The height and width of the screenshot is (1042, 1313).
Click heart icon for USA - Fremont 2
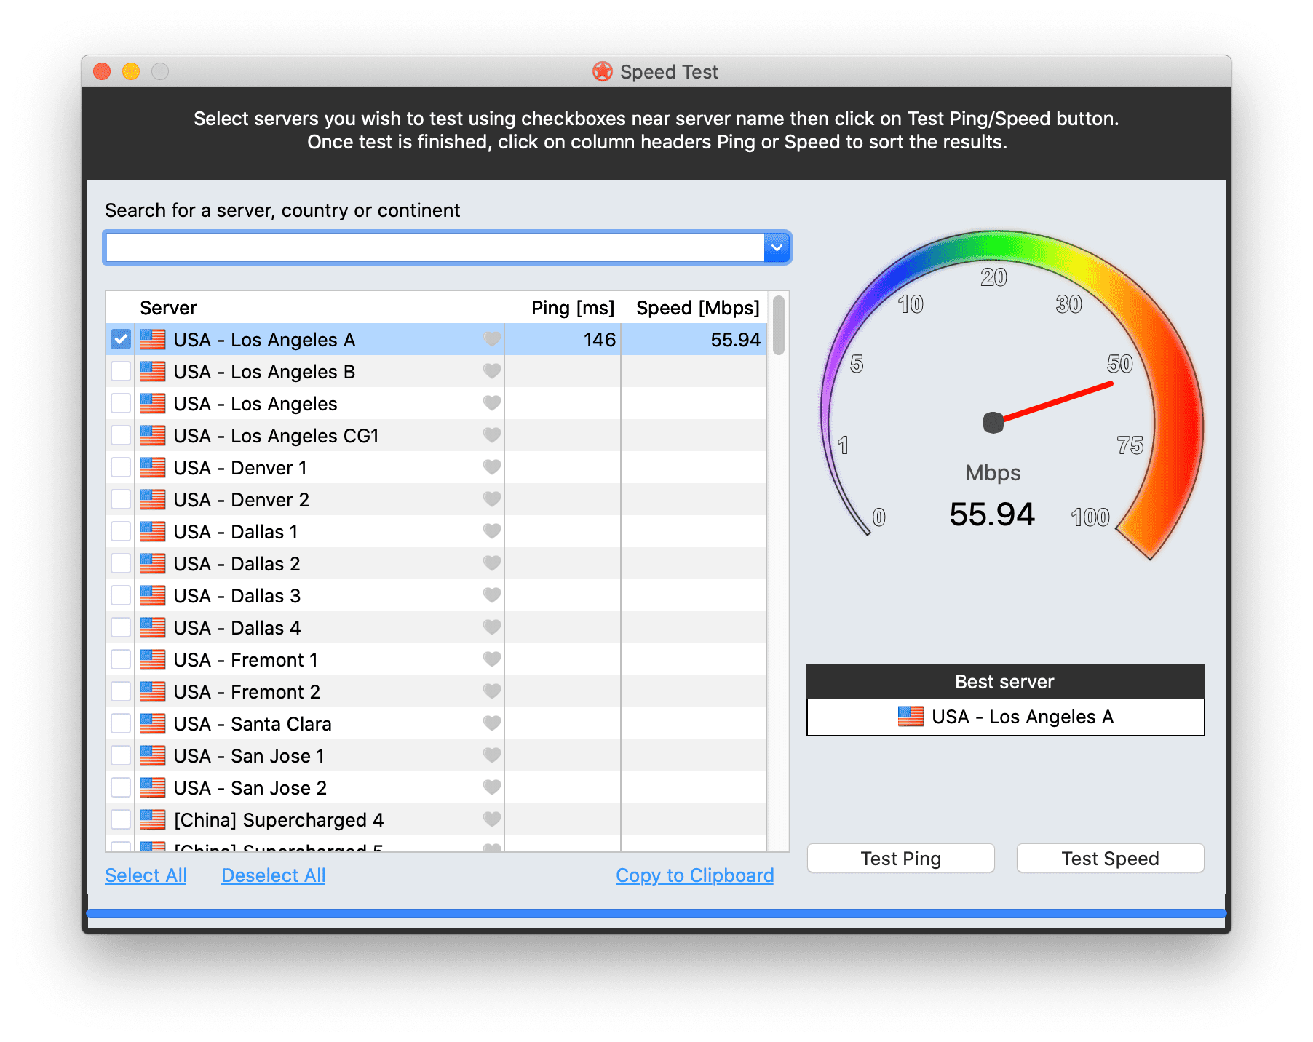coord(492,691)
